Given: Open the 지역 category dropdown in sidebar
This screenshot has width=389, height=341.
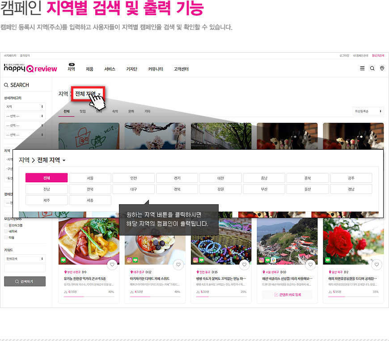Looking at the screenshot, I should [x=25, y=107].
